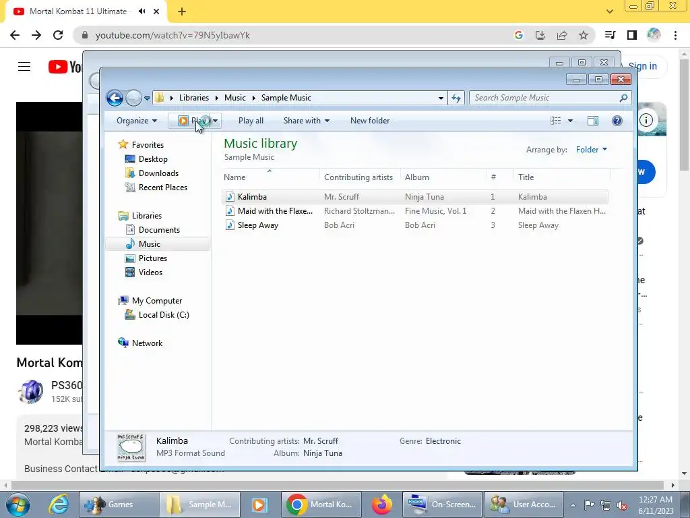690x518 pixels.
Task: Open YouTube hamburger guide menu
Action: point(24,67)
